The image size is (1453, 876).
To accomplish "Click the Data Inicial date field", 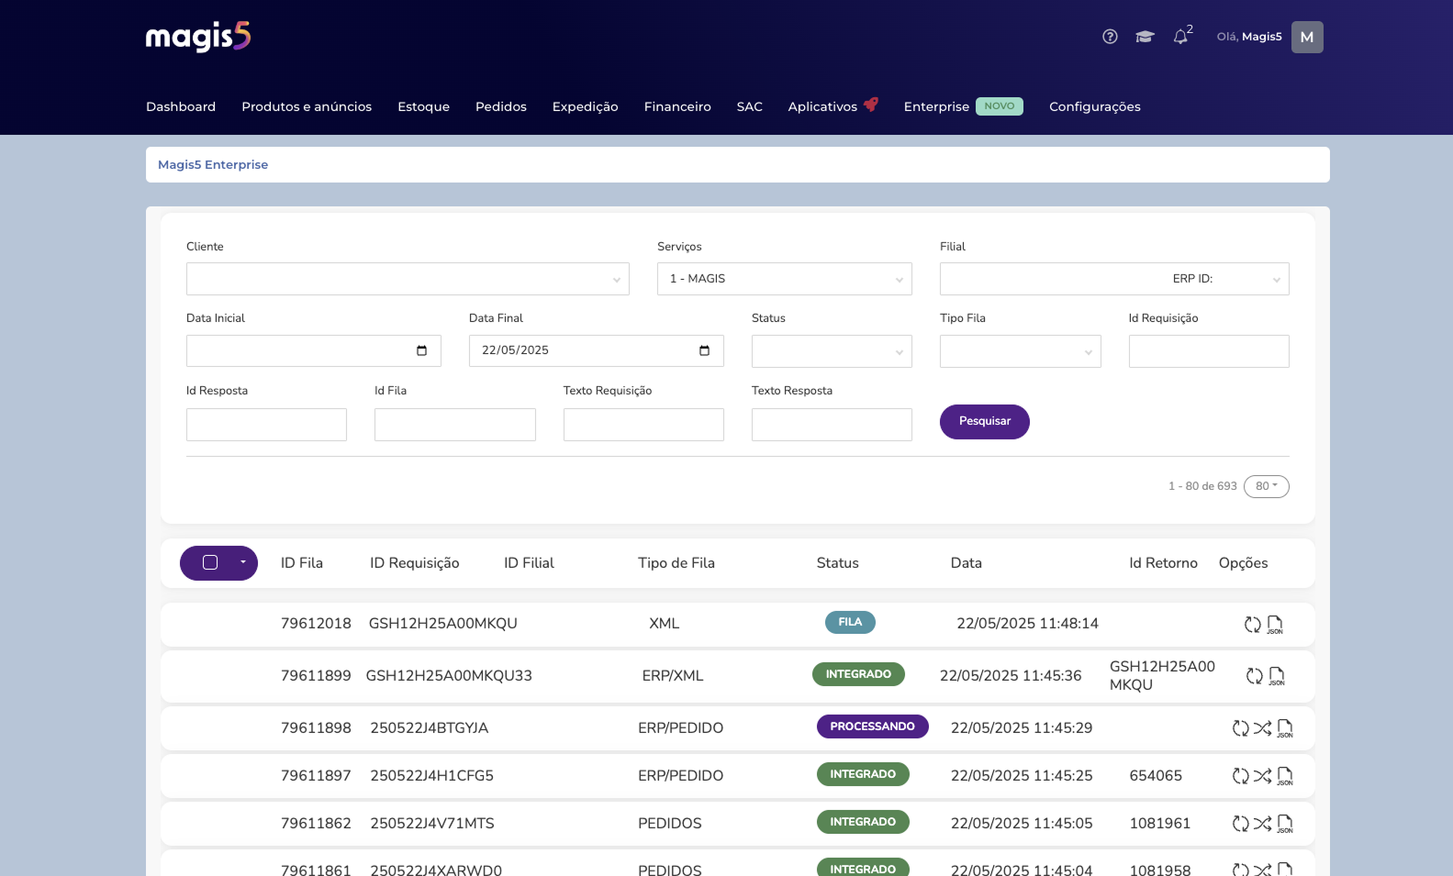I will pyautogui.click(x=314, y=351).
